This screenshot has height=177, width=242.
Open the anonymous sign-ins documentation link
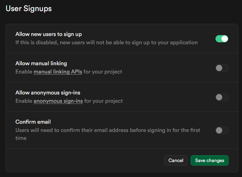pyautogui.click(x=58, y=101)
